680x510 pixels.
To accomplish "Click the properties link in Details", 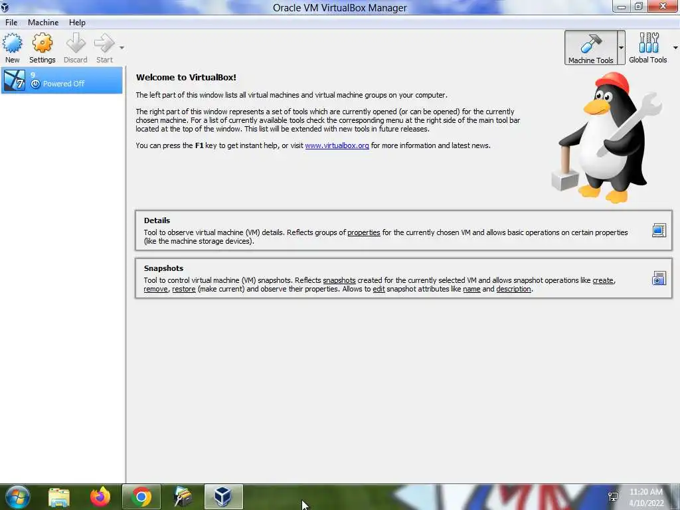I will (363, 232).
